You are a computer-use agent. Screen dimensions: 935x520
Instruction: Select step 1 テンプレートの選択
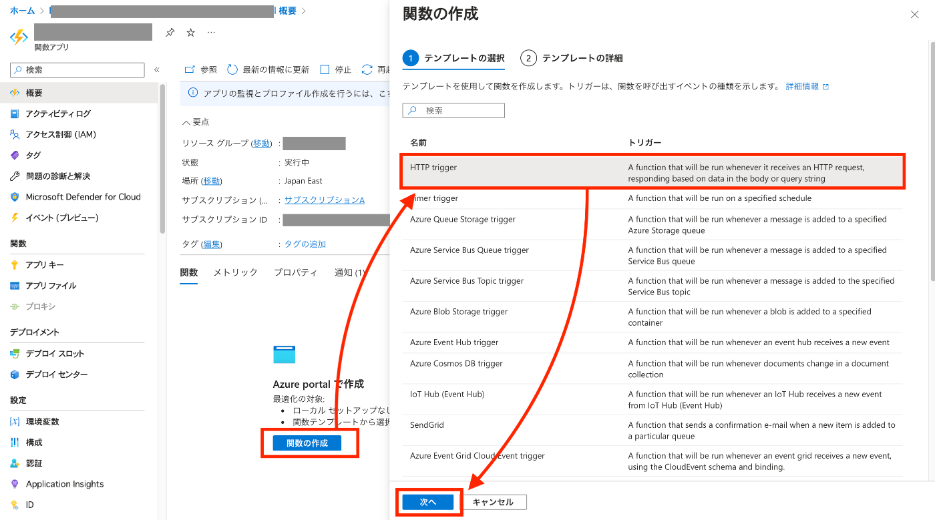click(x=453, y=58)
